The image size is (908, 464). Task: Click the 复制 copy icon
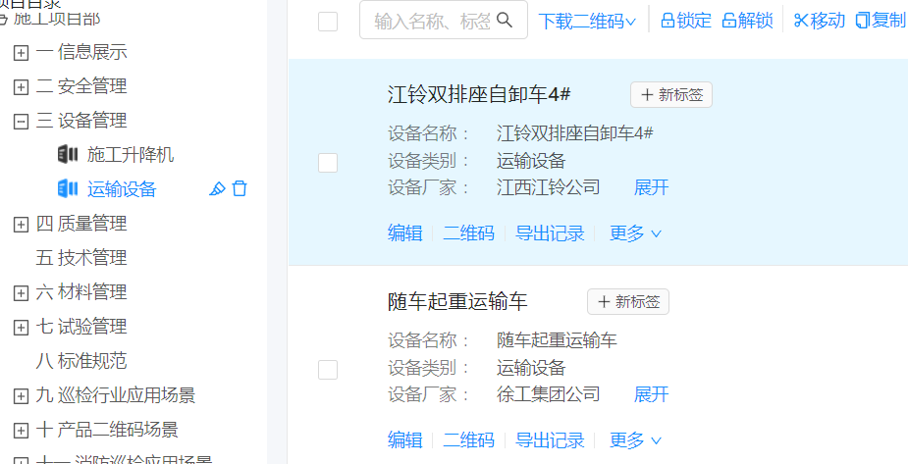863,21
